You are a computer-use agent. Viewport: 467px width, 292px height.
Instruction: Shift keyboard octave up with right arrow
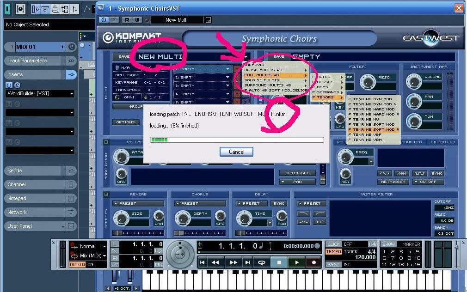(x=136, y=288)
